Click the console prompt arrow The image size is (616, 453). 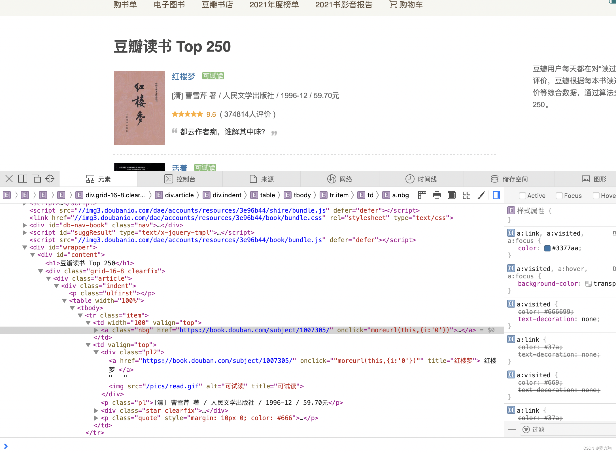6,446
